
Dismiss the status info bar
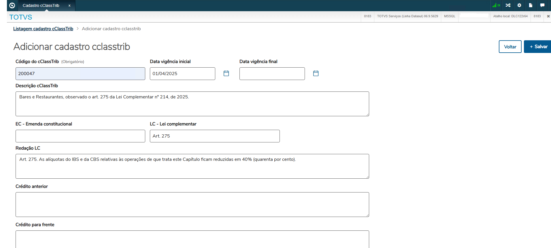(x=548, y=16)
